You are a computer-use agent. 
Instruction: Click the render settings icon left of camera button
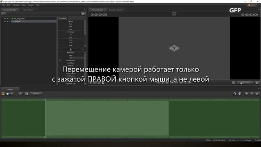tap(233, 82)
